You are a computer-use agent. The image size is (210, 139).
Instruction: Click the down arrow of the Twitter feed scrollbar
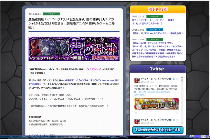[x=182, y=123]
